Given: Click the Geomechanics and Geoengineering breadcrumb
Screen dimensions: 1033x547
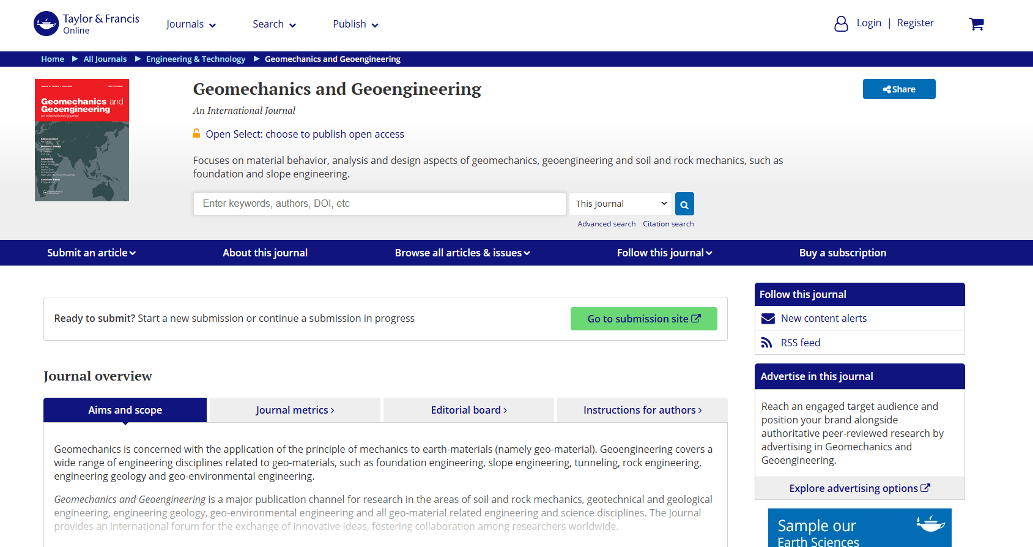Looking at the screenshot, I should [x=333, y=59].
